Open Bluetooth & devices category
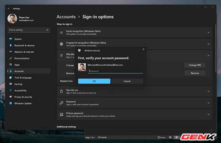The height and width of the screenshot is (143, 221). pyautogui.click(x=29, y=45)
